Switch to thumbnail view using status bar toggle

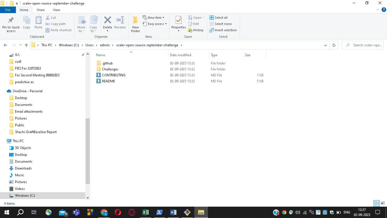pos(383,203)
